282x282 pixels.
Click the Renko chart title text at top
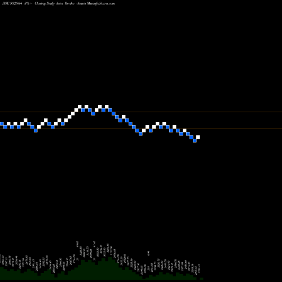pos(59,3)
